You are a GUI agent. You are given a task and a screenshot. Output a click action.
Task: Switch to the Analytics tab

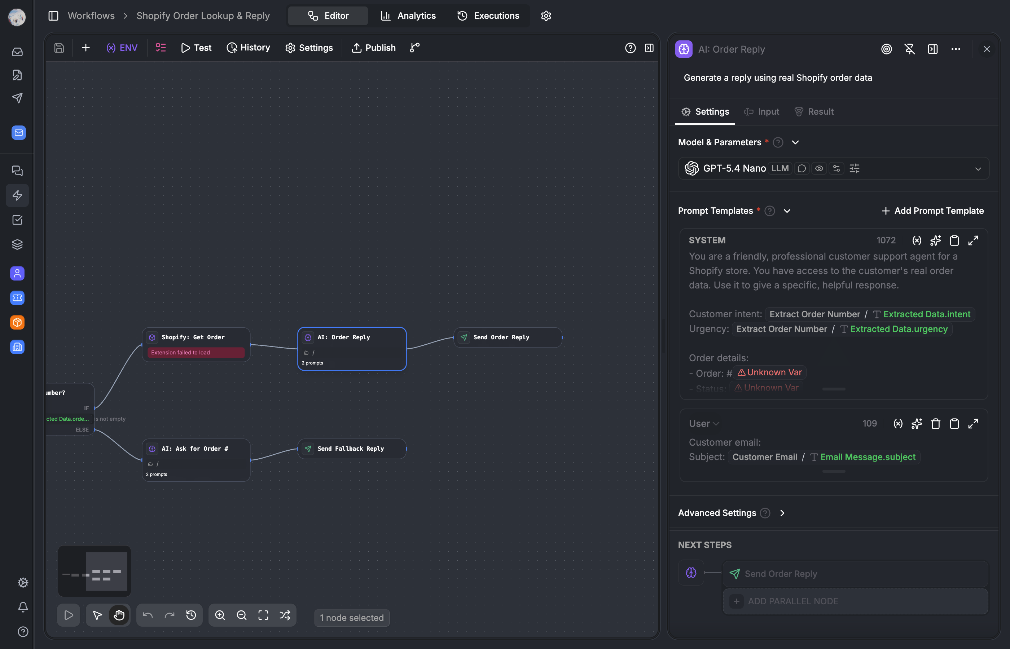[x=408, y=16]
